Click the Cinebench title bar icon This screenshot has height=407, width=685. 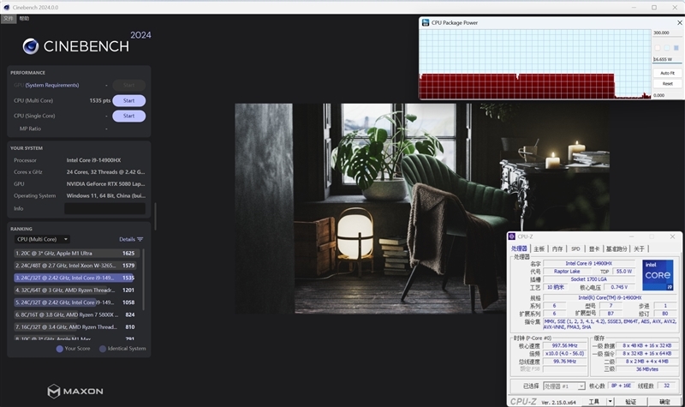7,8
